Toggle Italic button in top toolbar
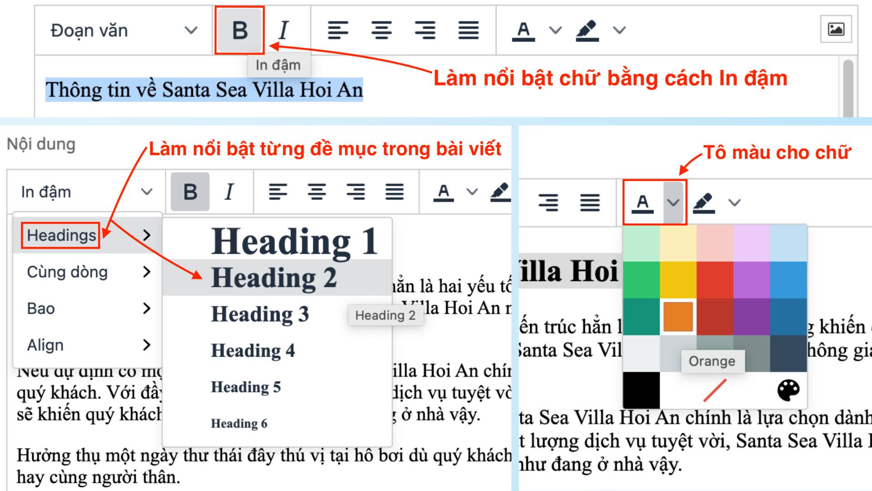The height and width of the screenshot is (491, 872). coord(283,30)
